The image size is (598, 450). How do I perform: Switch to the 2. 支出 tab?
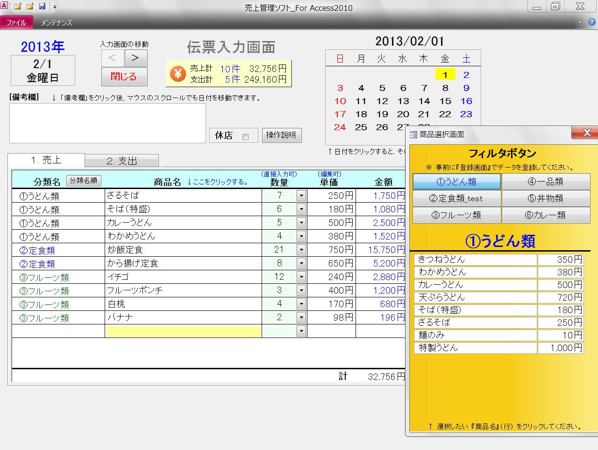tap(122, 161)
